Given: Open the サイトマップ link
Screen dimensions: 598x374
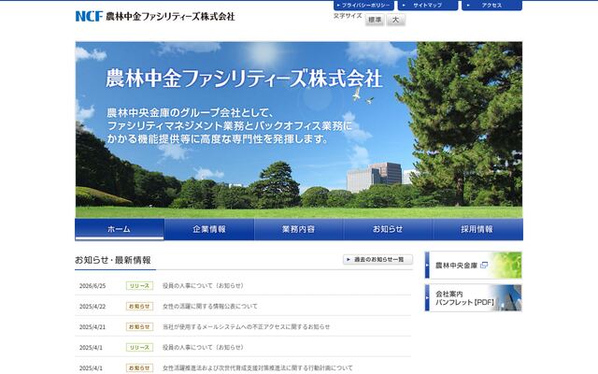Looking at the screenshot, I should point(428,6).
